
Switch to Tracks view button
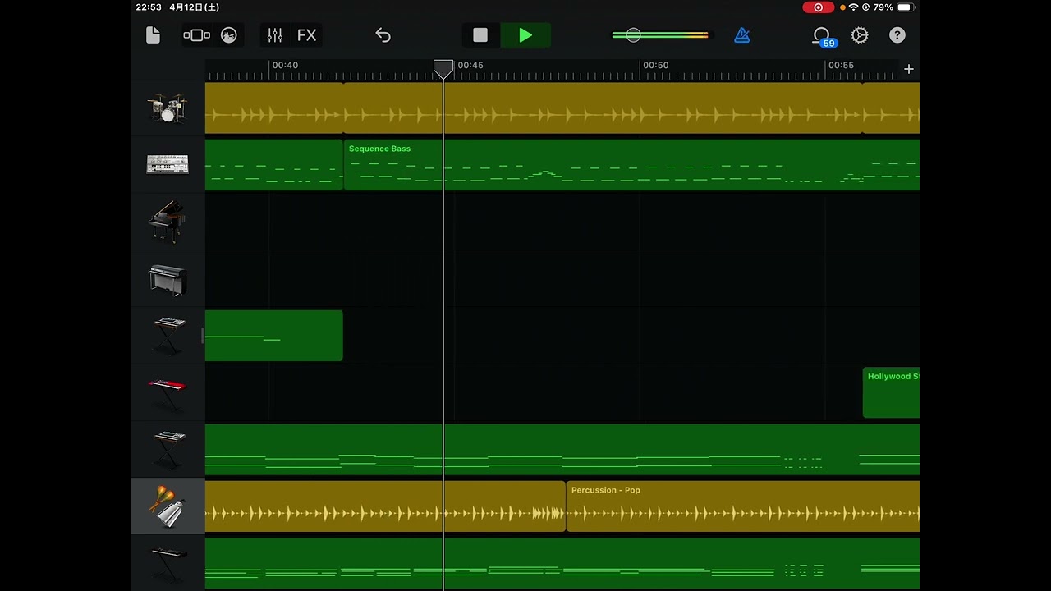pos(197,35)
